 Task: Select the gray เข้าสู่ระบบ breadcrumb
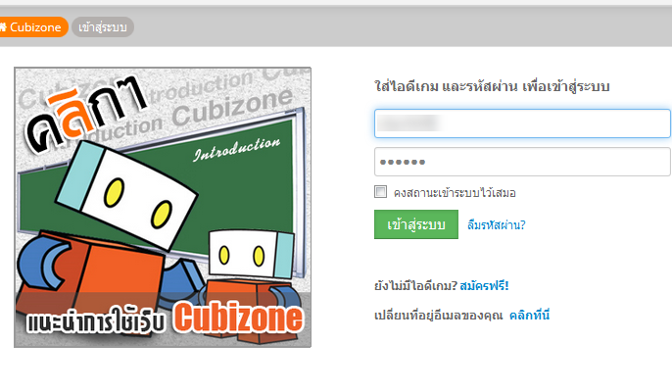[x=103, y=27]
